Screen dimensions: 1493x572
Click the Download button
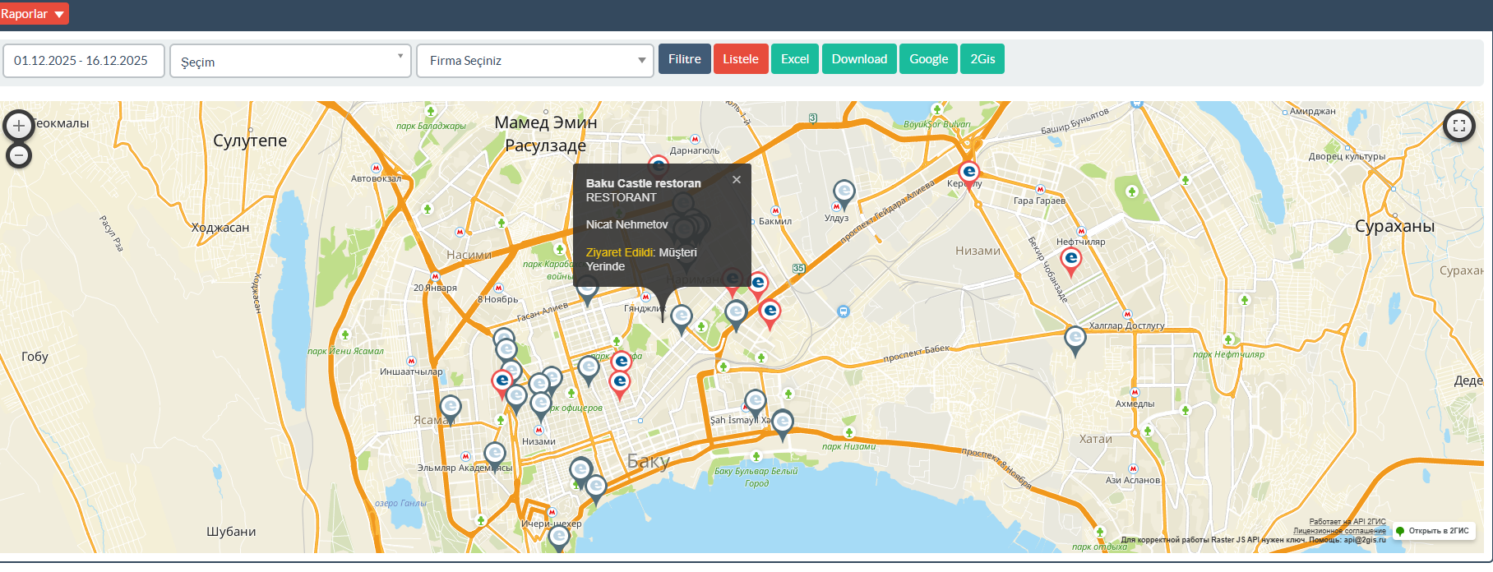click(859, 59)
